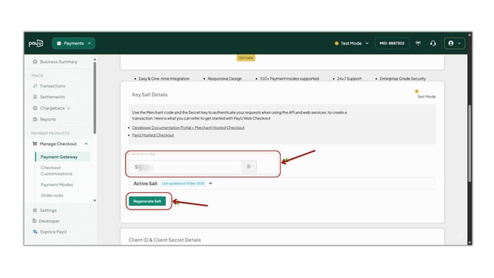The width and height of the screenshot is (494, 278).
Task: Click the Last updated date badge
Action: click(183, 184)
